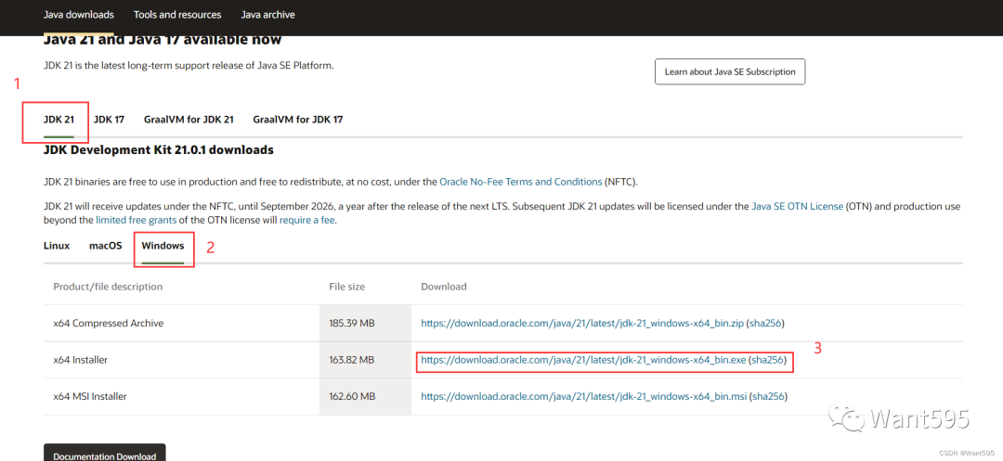Open sha256 link for the MSI installer
This screenshot has height=461, width=1003.
pyautogui.click(x=768, y=396)
